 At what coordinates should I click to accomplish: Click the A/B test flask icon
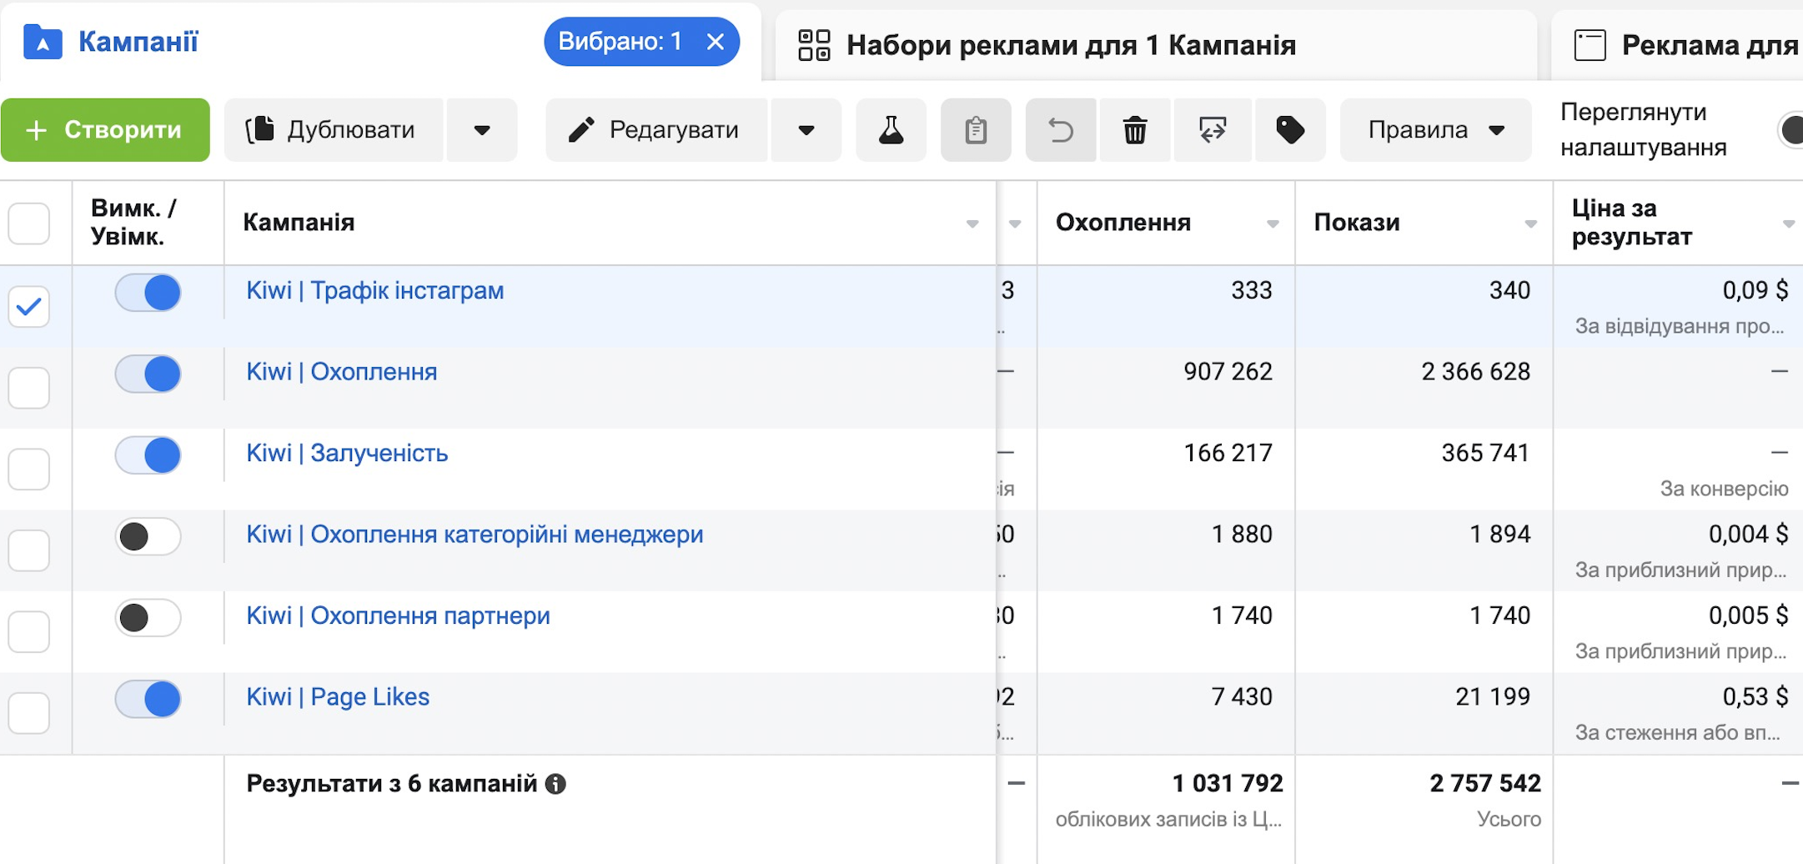(891, 130)
